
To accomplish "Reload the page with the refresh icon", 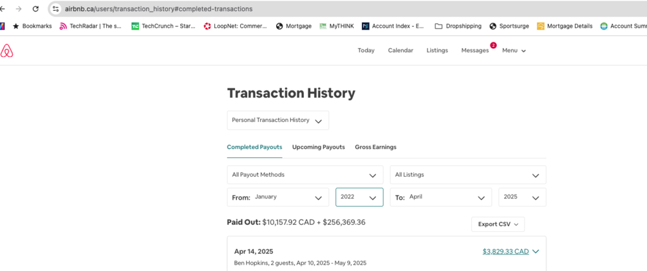I will 35,9.
